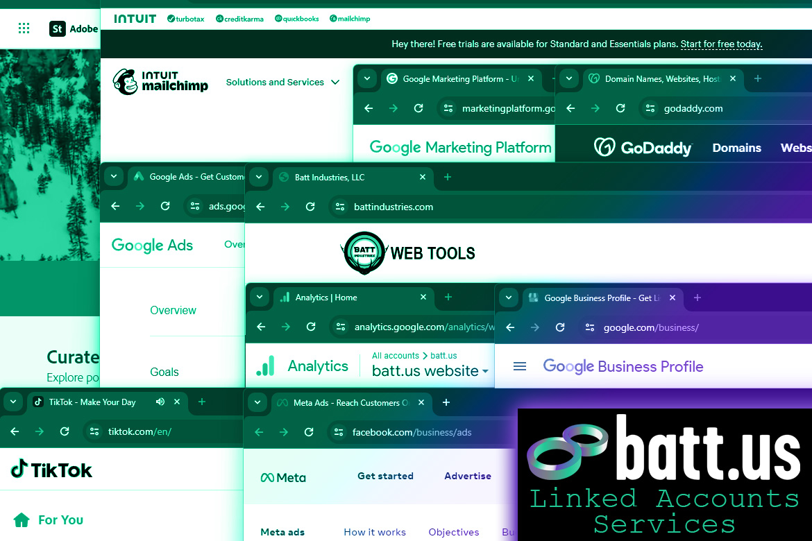Open new tab in Meta Ads window
Viewport: 812px width, 541px height.
tap(446, 402)
